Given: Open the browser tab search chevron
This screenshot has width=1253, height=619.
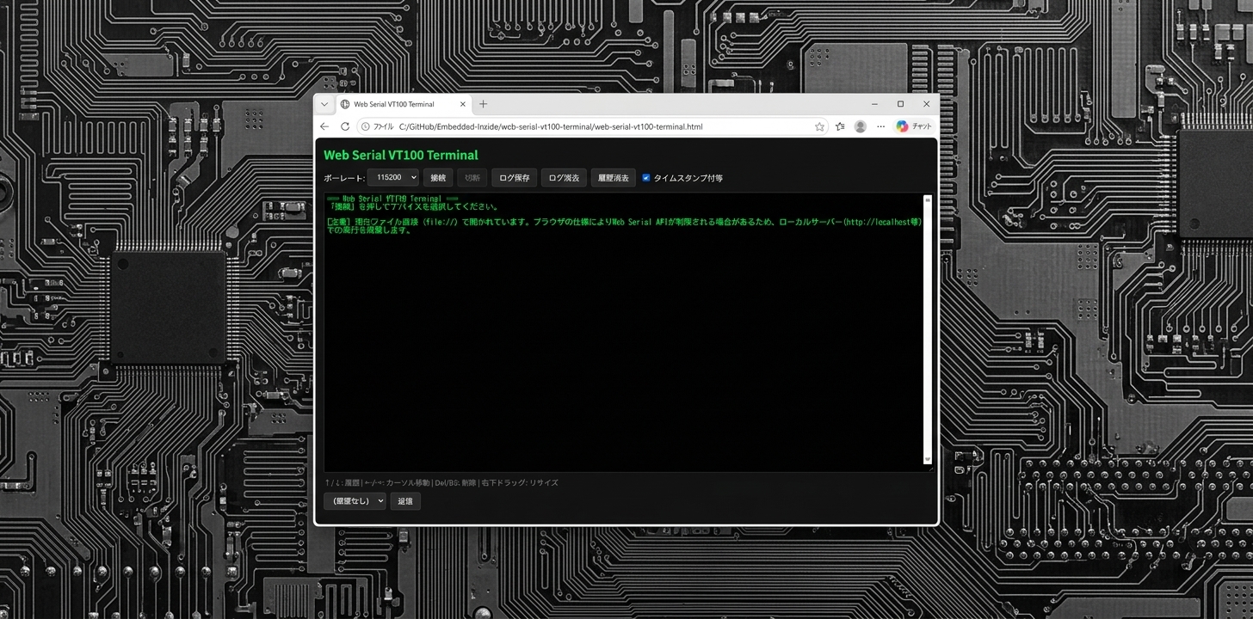Looking at the screenshot, I should tap(324, 104).
